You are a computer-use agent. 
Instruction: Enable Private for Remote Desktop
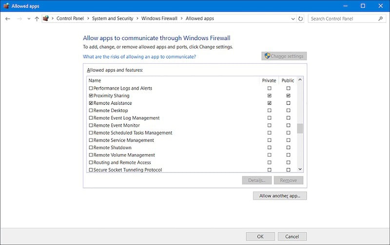[x=270, y=111]
